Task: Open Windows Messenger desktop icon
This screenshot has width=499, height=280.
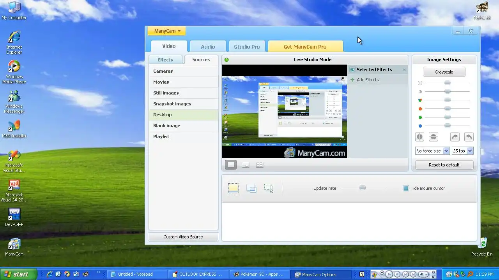Action: (14, 102)
